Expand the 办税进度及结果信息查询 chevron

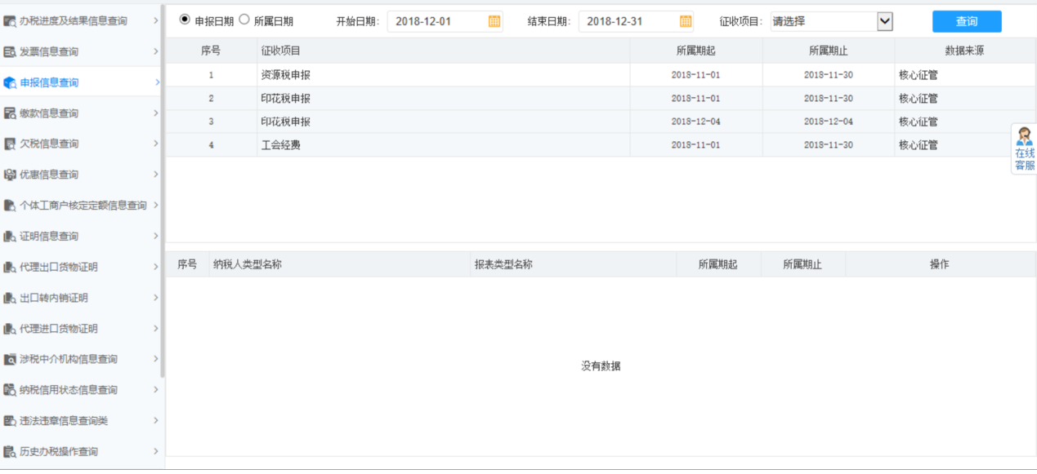click(156, 20)
